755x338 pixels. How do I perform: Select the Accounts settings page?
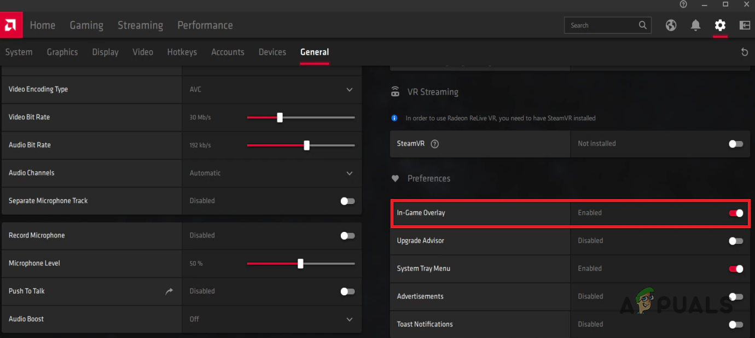click(x=228, y=52)
